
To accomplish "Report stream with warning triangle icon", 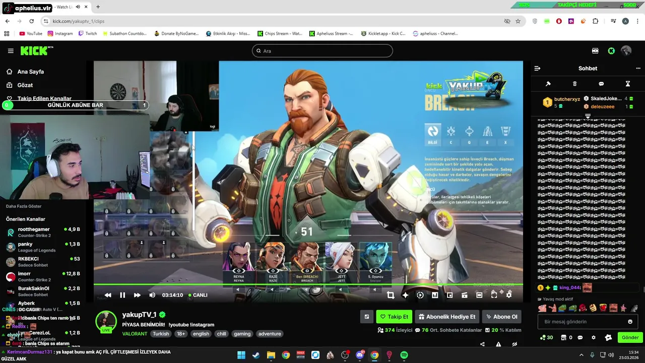I will coord(498,344).
